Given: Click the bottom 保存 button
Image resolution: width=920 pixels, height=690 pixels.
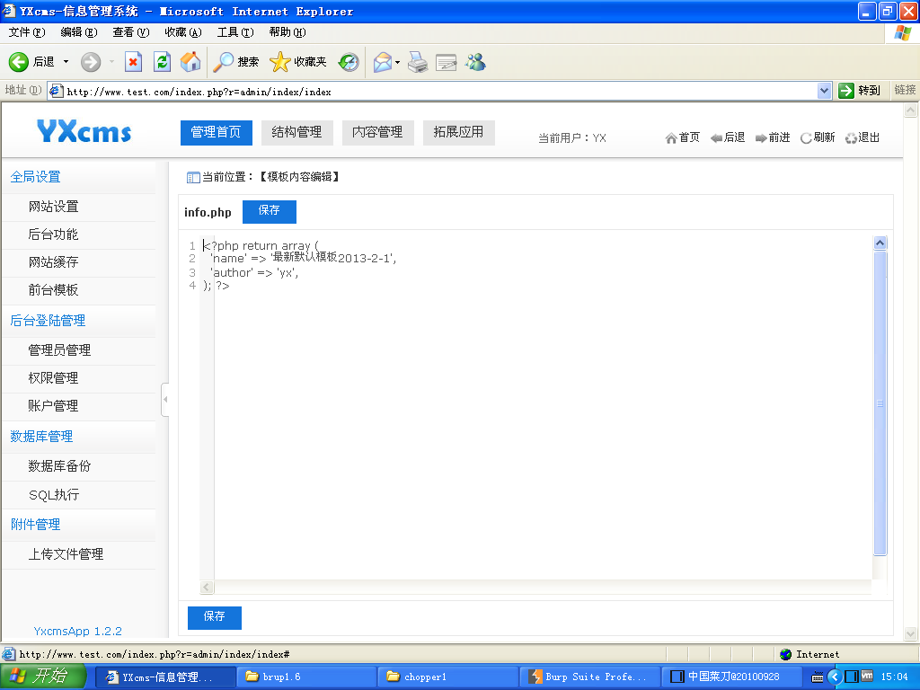Looking at the screenshot, I should [214, 618].
